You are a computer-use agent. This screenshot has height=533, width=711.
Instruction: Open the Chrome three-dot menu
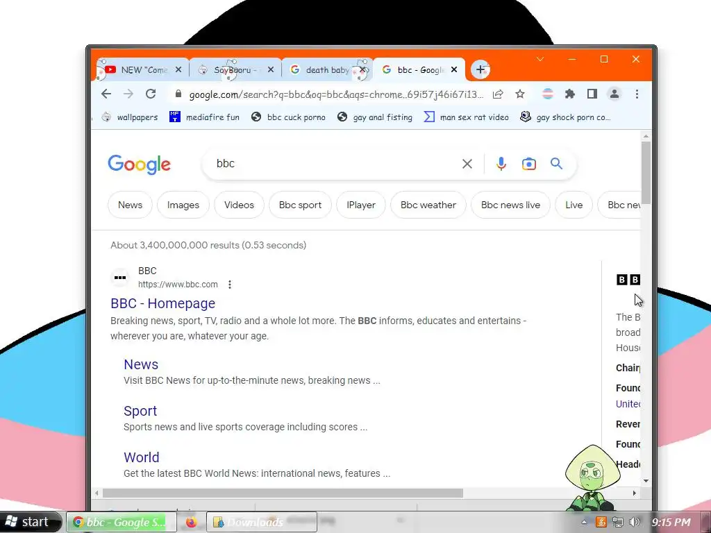(637, 94)
